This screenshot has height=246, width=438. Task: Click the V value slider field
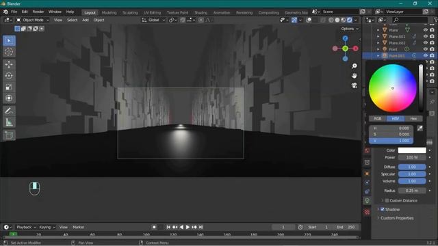(391, 141)
